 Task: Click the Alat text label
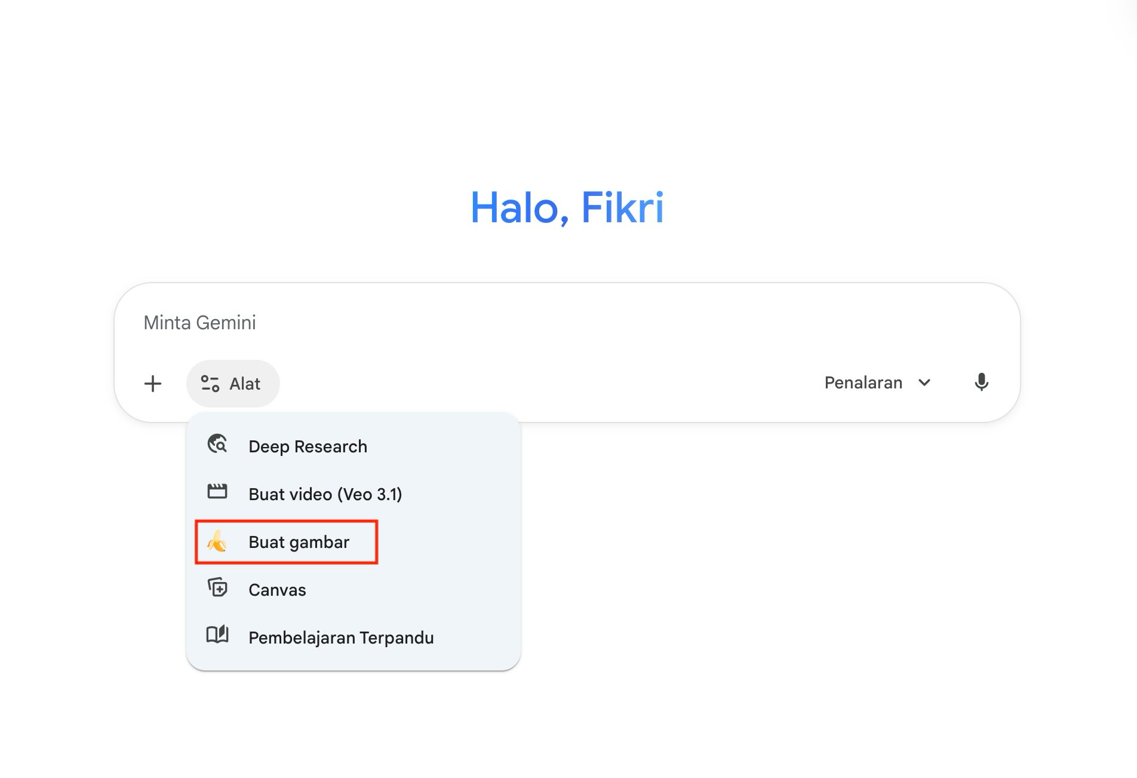(245, 384)
